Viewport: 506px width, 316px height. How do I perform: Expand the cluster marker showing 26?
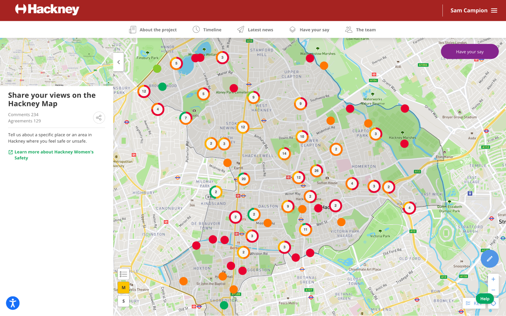pyautogui.click(x=316, y=171)
